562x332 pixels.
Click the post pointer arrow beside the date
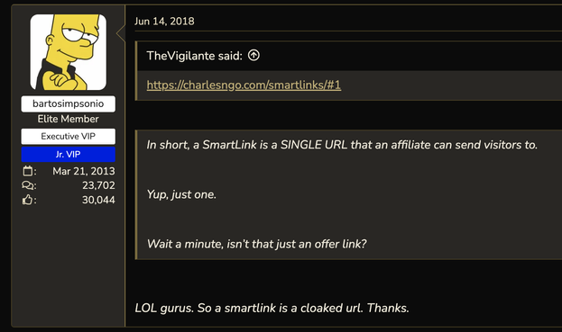[121, 33]
